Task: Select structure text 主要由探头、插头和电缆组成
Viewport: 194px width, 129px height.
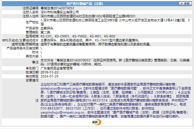Action: [x=61, y=40]
